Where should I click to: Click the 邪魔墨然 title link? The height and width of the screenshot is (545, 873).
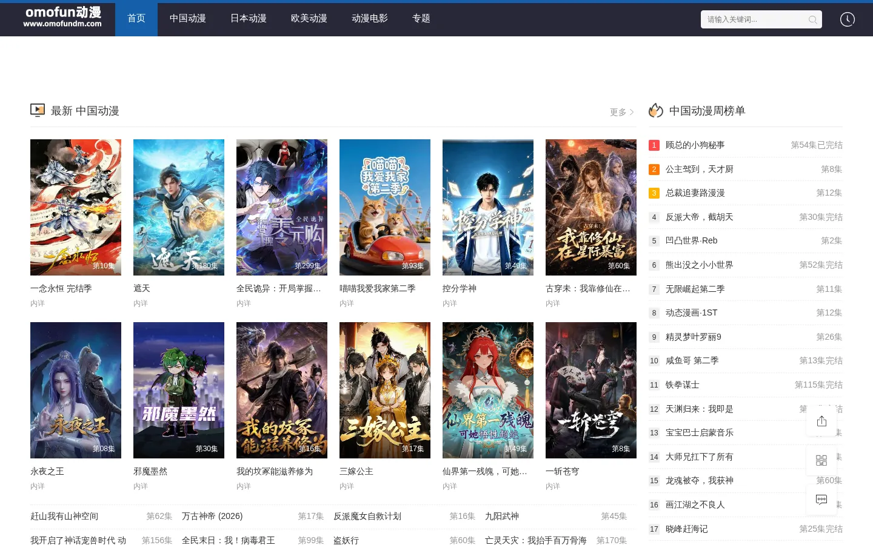pos(150,471)
